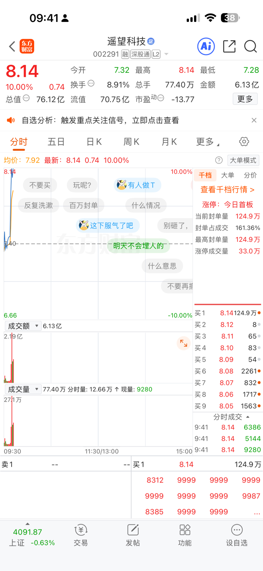Open the Ai assistant icon

(x=206, y=46)
